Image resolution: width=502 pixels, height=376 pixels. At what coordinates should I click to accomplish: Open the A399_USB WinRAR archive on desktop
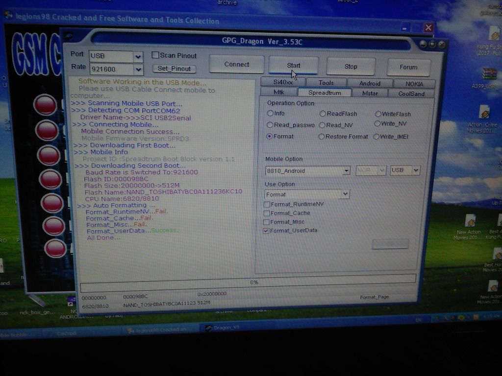[489, 74]
